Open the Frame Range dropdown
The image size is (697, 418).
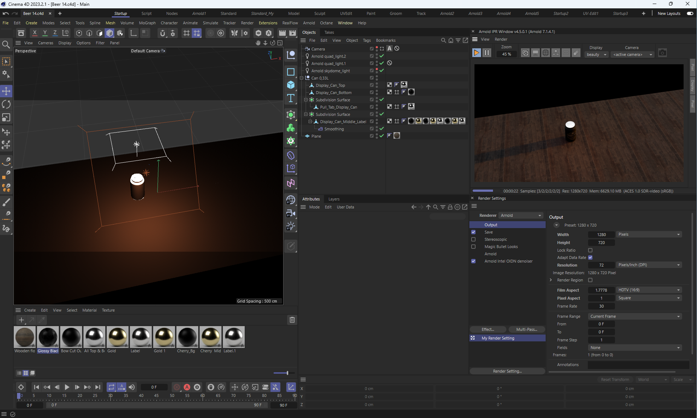635,316
